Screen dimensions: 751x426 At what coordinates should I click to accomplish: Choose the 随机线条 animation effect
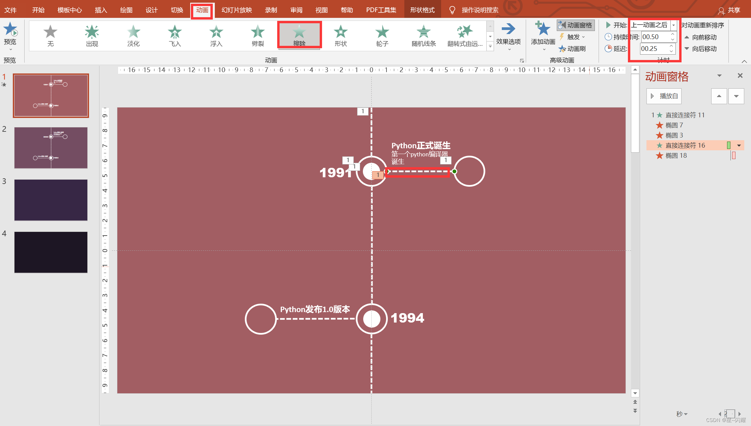pyautogui.click(x=424, y=36)
